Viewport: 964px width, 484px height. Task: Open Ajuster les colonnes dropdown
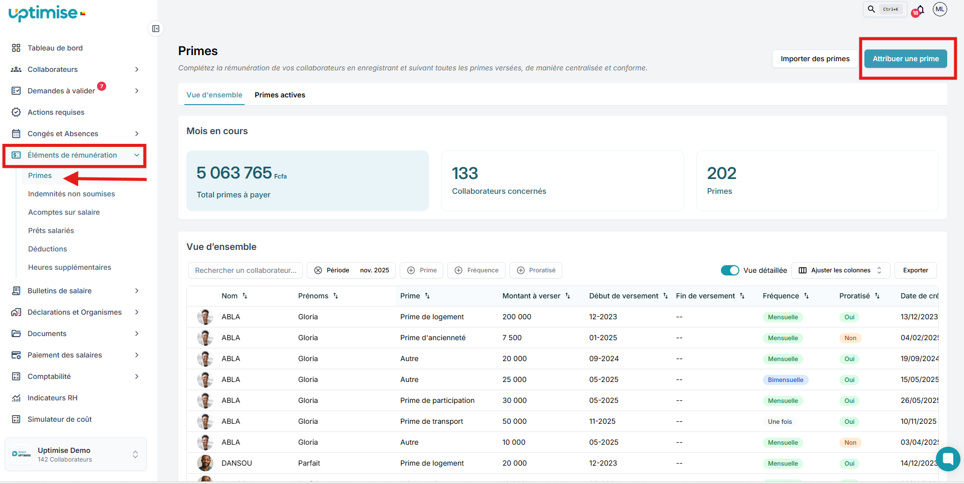pyautogui.click(x=840, y=270)
